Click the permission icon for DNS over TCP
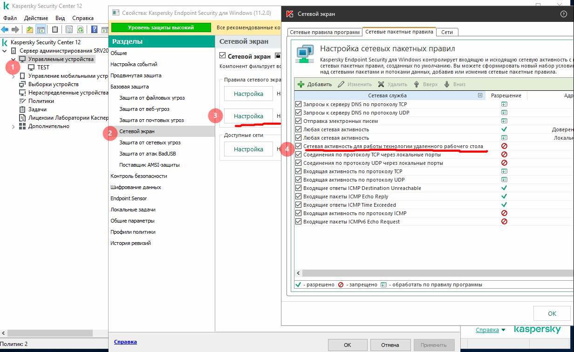Viewport: 574px width, 352px height. coord(504,104)
